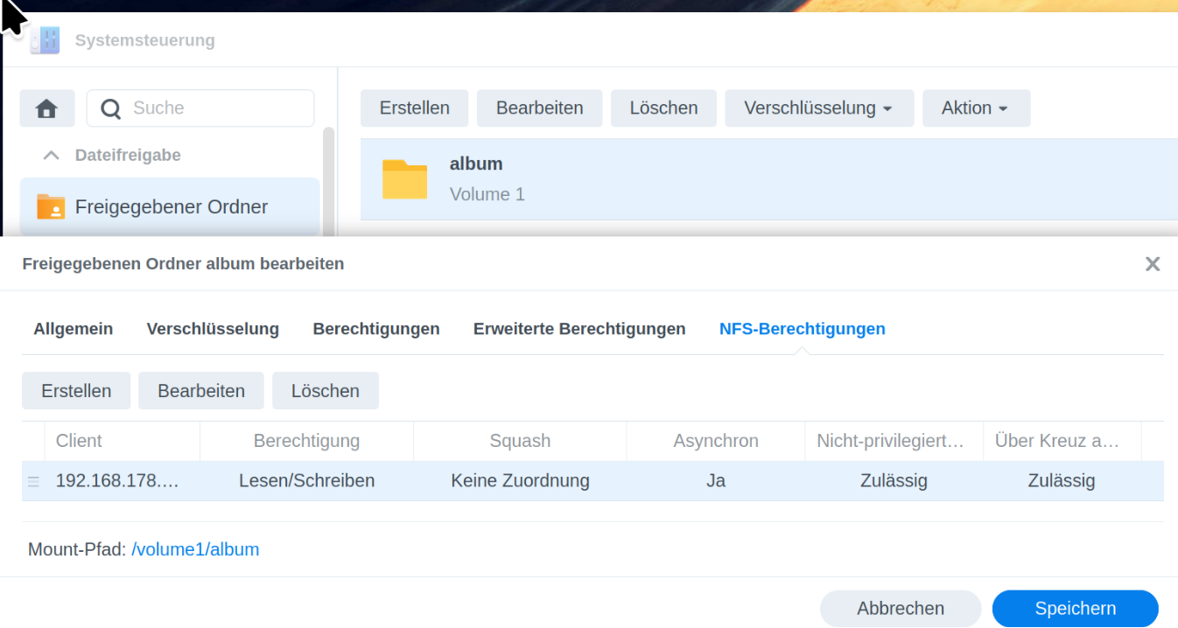Open the Systemsteuerung app icon
The height and width of the screenshot is (628, 1178).
click(x=45, y=40)
